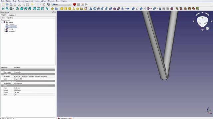Viewport: 213px width, 119px height.
Task: Click the Fillet tool icon
Action: coord(103,9)
